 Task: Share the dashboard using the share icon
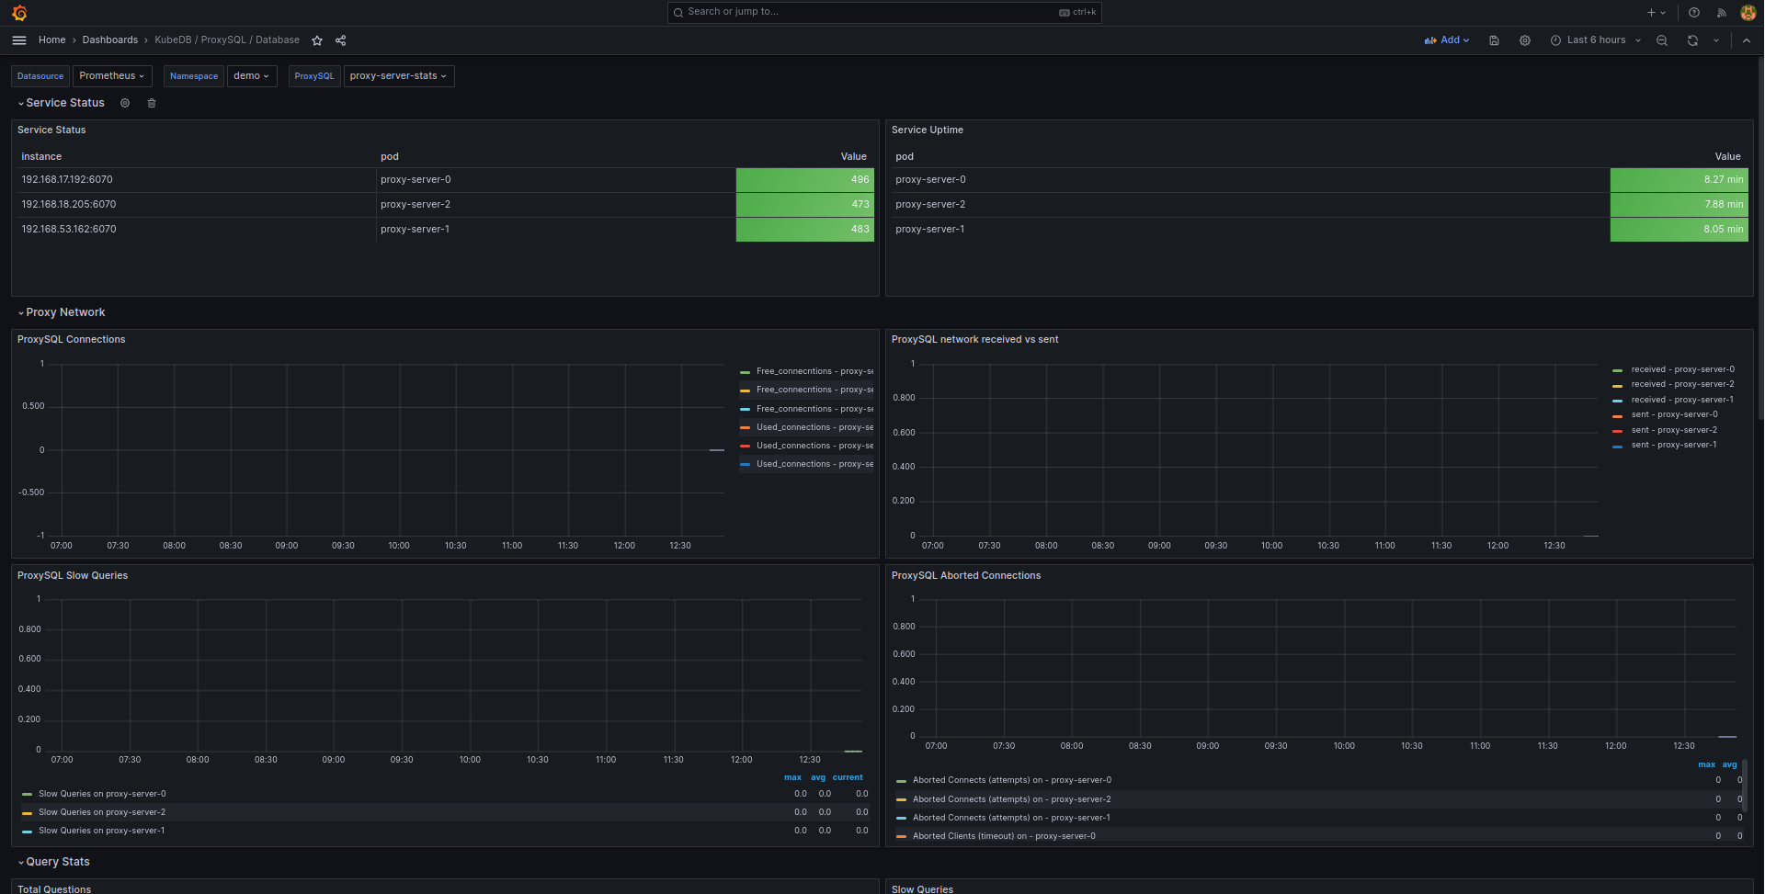tap(340, 40)
